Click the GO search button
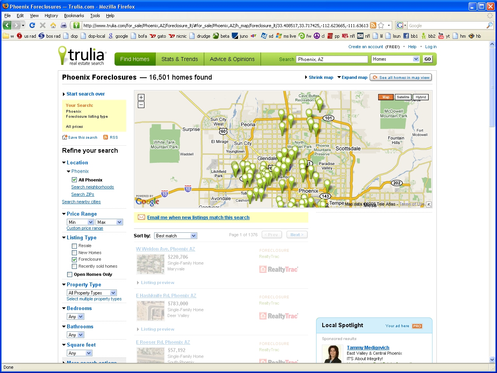The image size is (497, 373). coord(427,59)
